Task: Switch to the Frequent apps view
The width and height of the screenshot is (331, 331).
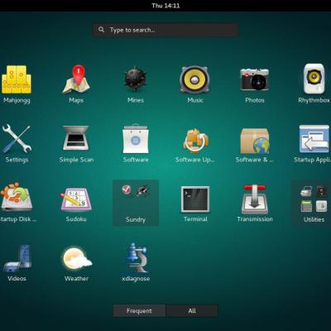Action: tap(139, 311)
